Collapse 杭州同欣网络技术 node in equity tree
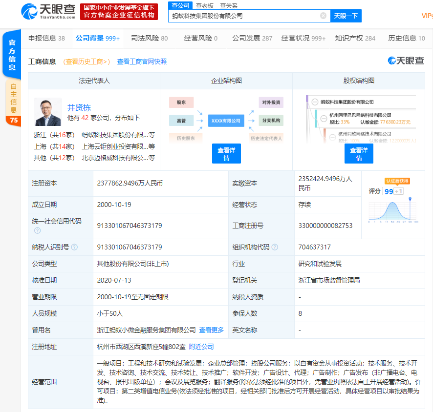 pyautogui.click(x=332, y=137)
